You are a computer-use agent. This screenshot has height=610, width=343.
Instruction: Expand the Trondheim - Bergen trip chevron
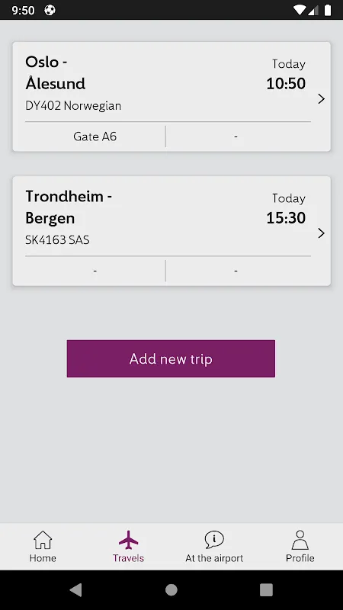point(321,233)
